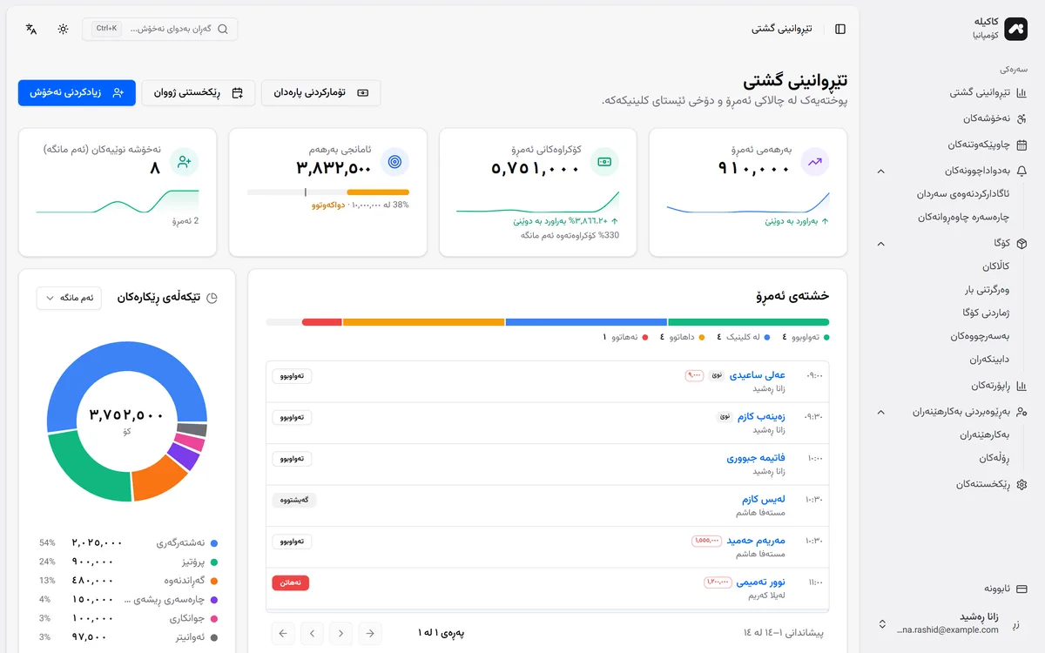Click the bell icon next to بەدواداچوونەکان
This screenshot has width=1045, height=653.
coord(1021,171)
